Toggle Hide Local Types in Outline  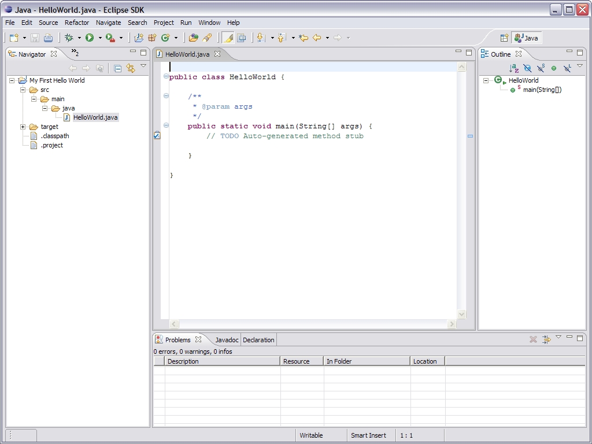pyautogui.click(x=567, y=68)
